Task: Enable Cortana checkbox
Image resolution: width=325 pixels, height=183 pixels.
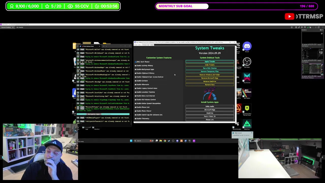Action: pos(135,81)
